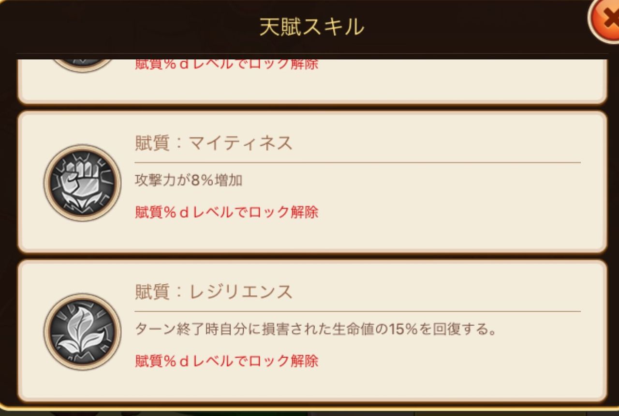Click divider line below マイティネス title
This screenshot has height=416, width=619.
[x=357, y=163]
